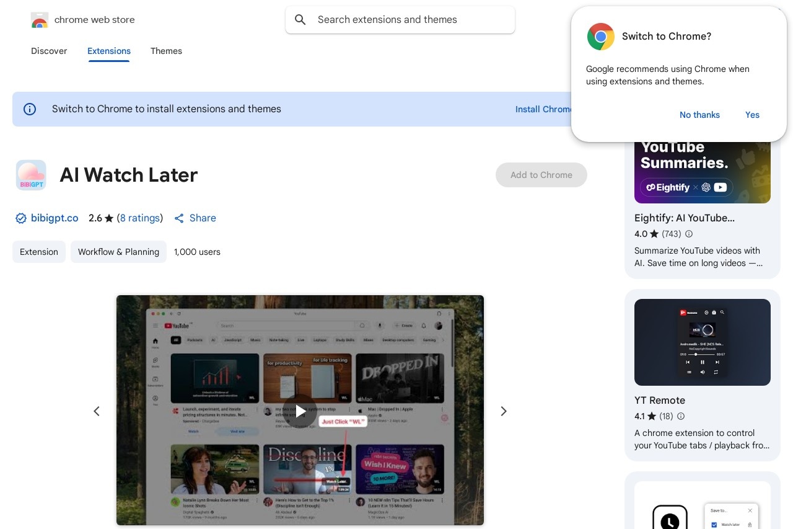Show previous screenshot with left arrow
The image size is (793, 529).
point(97,411)
